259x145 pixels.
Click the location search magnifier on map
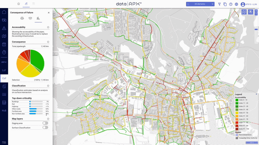[250, 12]
